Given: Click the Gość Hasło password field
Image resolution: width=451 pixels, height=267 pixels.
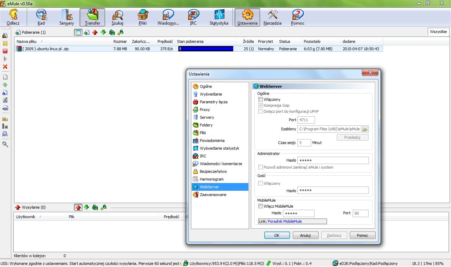Looking at the screenshot, I should 333,190.
